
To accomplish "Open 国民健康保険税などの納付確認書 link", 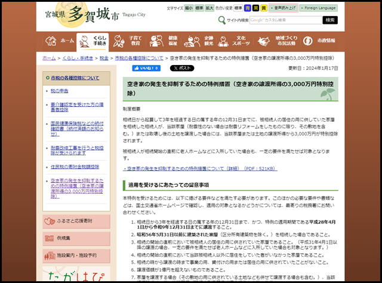I will [77, 129].
